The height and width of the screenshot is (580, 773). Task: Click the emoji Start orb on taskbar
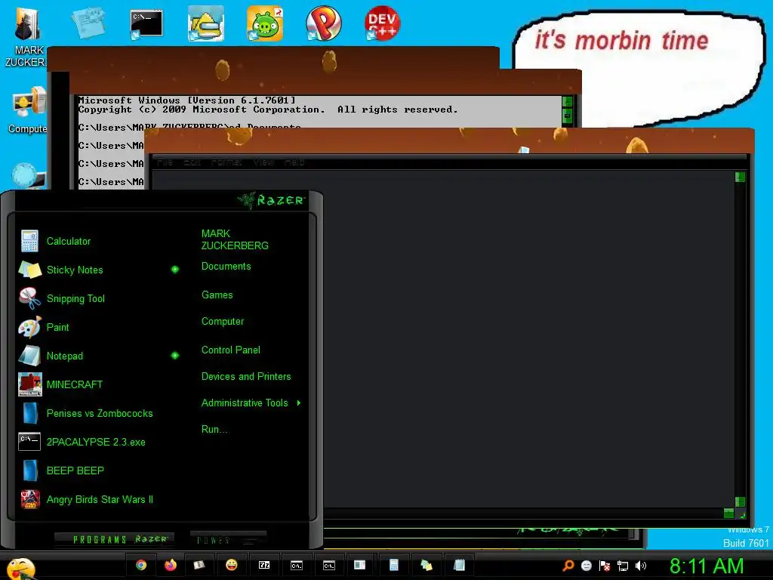click(20, 568)
